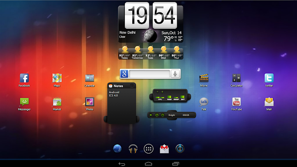Start voice search with the microphone
297x167 pixels.
[175, 74]
